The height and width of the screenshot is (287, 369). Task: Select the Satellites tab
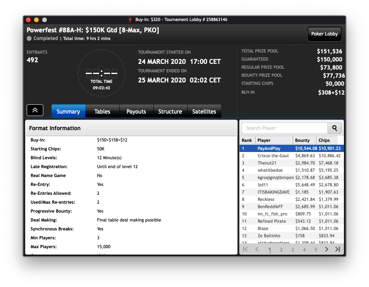pos(204,112)
